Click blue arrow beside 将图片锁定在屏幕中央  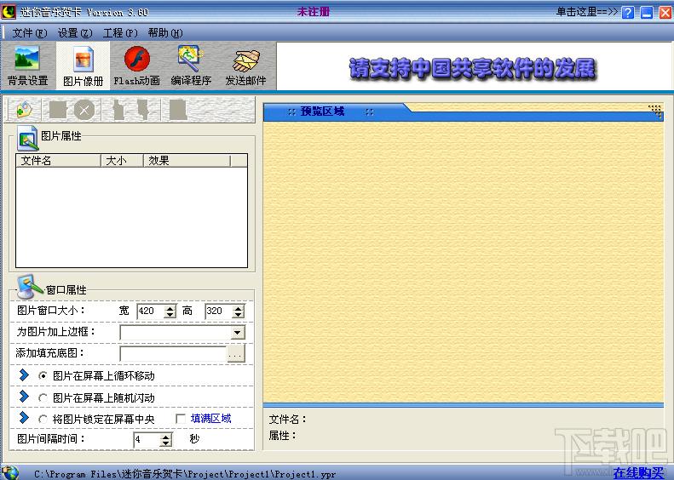coord(24,417)
